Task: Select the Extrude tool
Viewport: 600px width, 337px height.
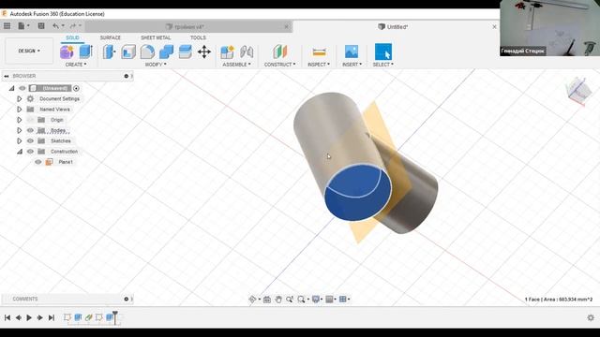Action: [85, 51]
